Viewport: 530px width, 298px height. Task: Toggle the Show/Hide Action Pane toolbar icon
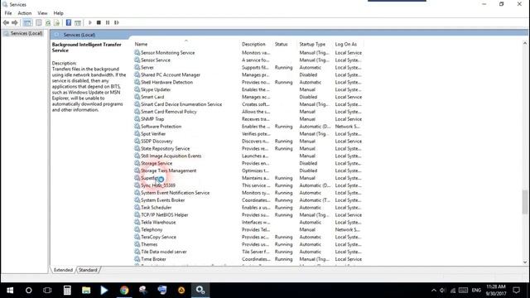point(78,22)
